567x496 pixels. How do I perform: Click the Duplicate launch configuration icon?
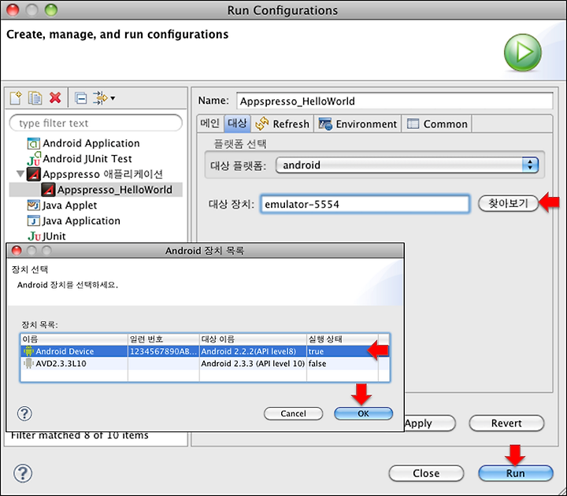coord(35,98)
